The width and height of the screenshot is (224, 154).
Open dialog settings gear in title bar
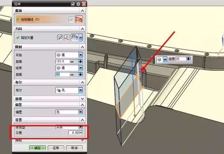(78, 3)
